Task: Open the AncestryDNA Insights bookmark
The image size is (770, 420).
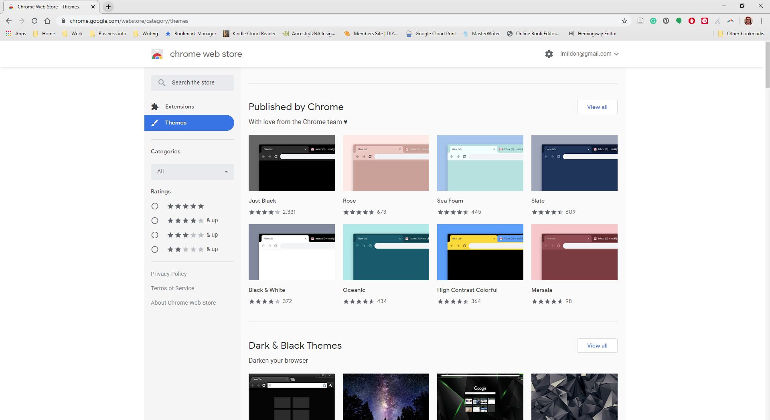Action: (309, 34)
